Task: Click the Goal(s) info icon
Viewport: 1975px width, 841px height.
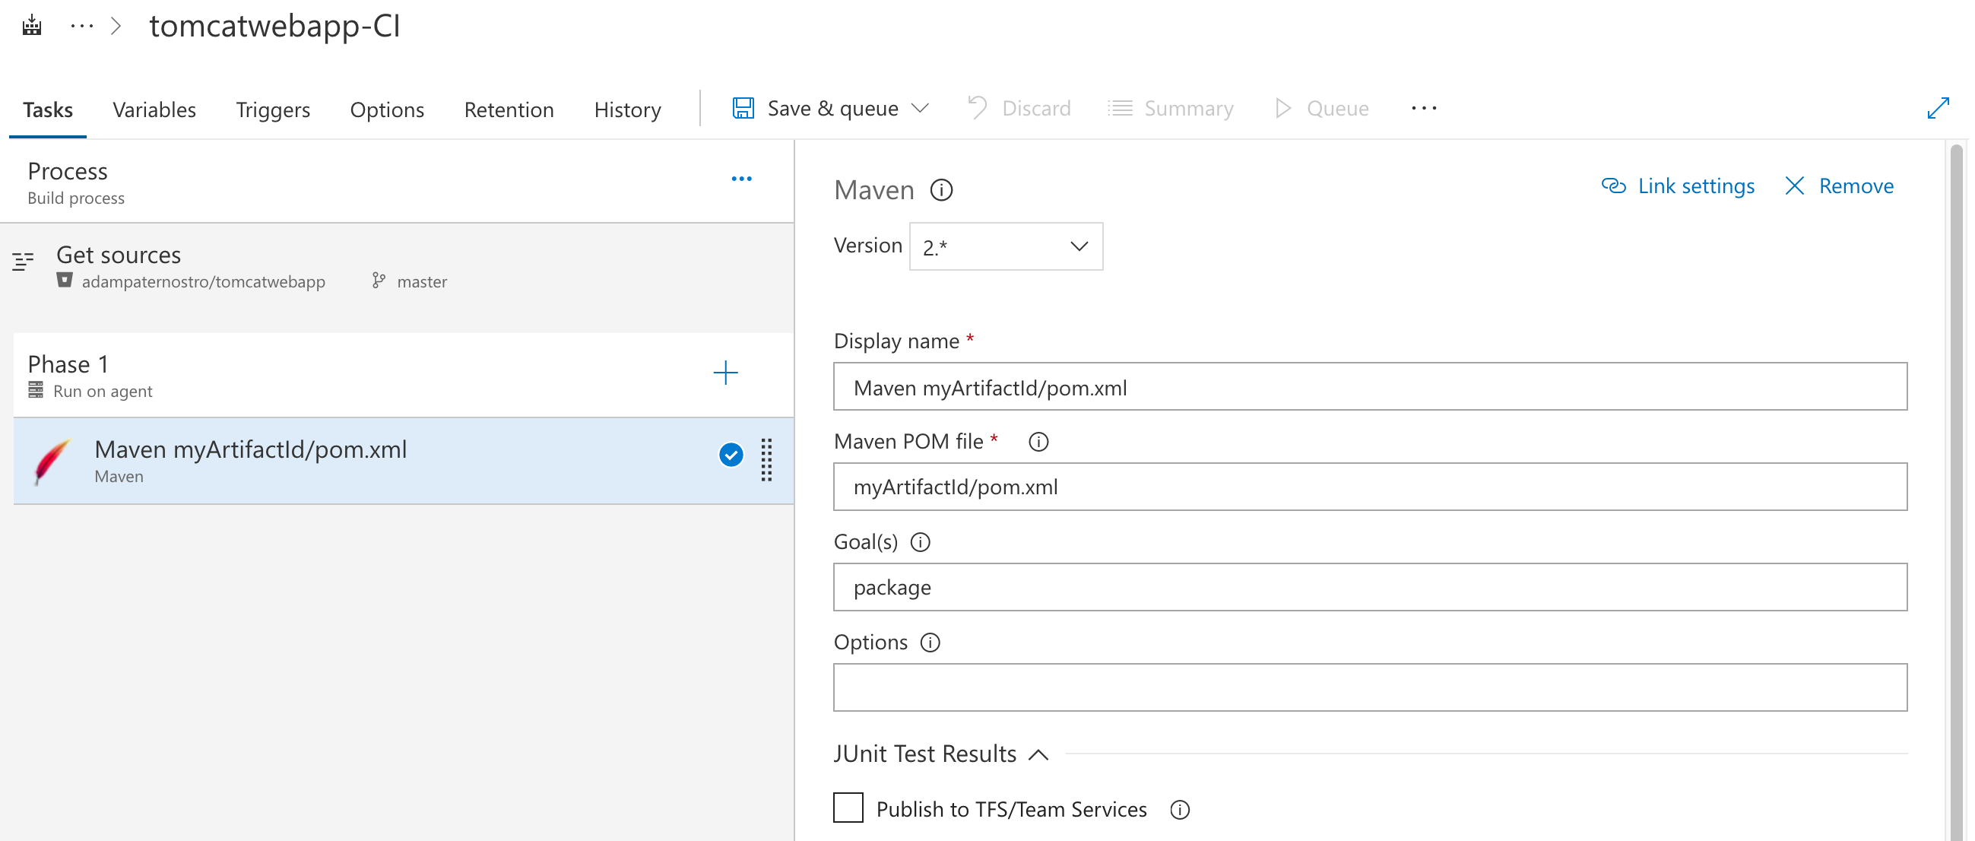Action: (920, 542)
